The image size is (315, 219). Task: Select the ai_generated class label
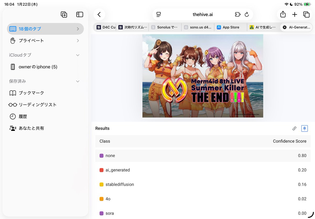pyautogui.click(x=118, y=170)
